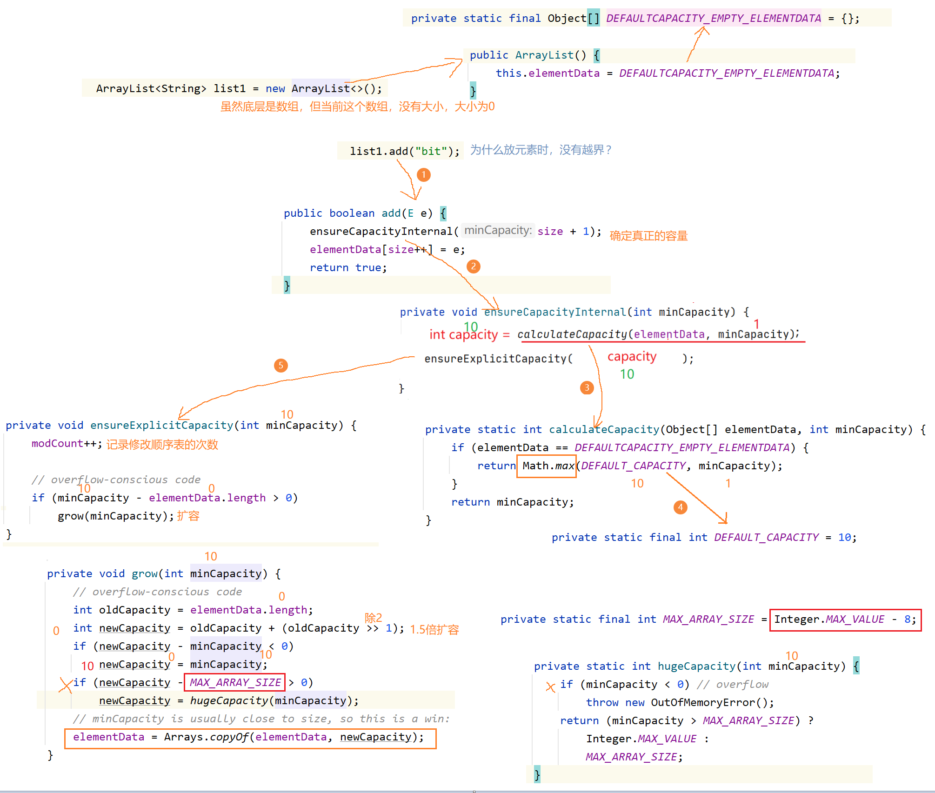The image size is (935, 793).
Task: Click the list1.add("bit") code line
Action: pos(404,151)
